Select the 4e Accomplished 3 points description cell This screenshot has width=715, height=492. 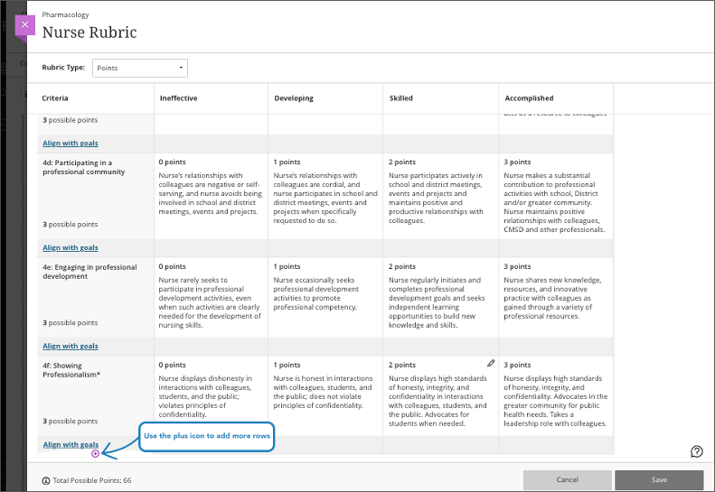tap(555, 298)
